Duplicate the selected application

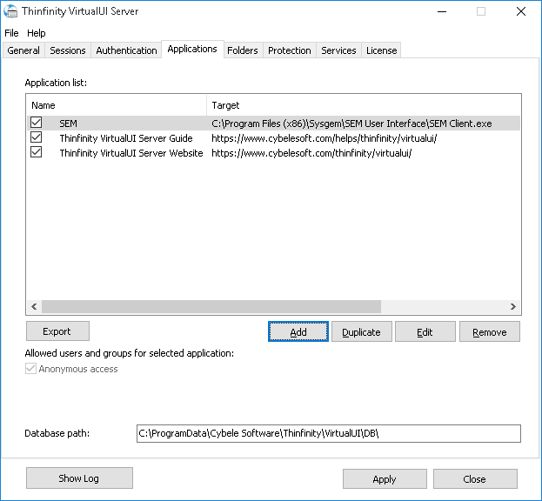[361, 332]
